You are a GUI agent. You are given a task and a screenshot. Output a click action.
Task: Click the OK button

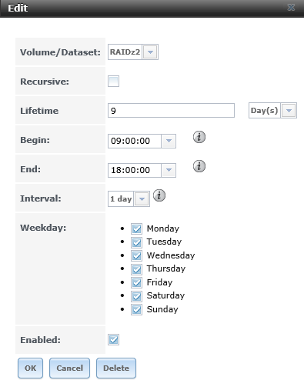point(30,368)
